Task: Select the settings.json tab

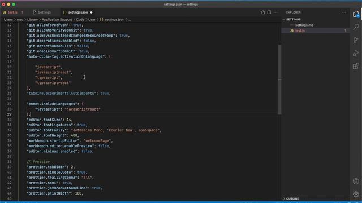Action: click(x=78, y=12)
